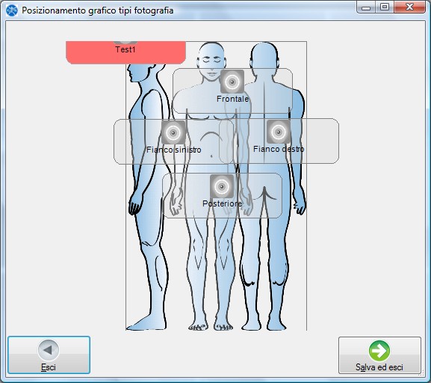Close the Posizionamento grafico tipi fotografia window
This screenshot has width=431, height=383.
click(409, 7)
